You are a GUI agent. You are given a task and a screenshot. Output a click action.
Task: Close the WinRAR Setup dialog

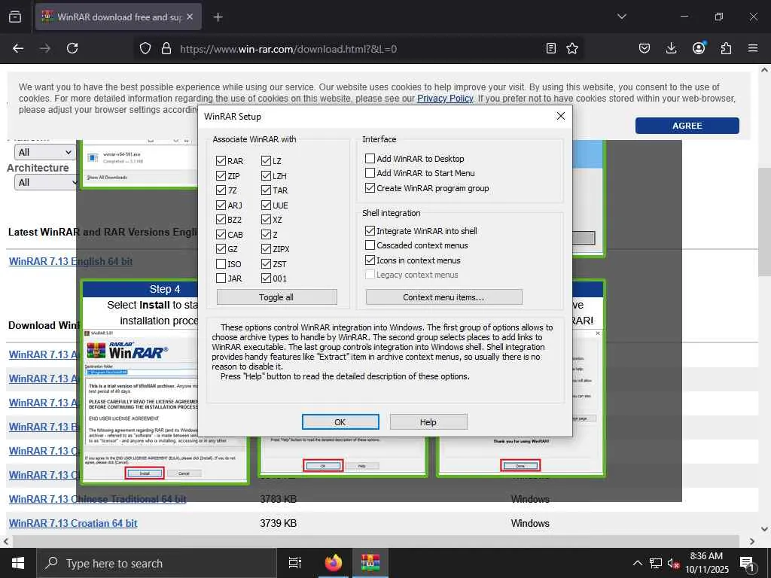point(560,116)
